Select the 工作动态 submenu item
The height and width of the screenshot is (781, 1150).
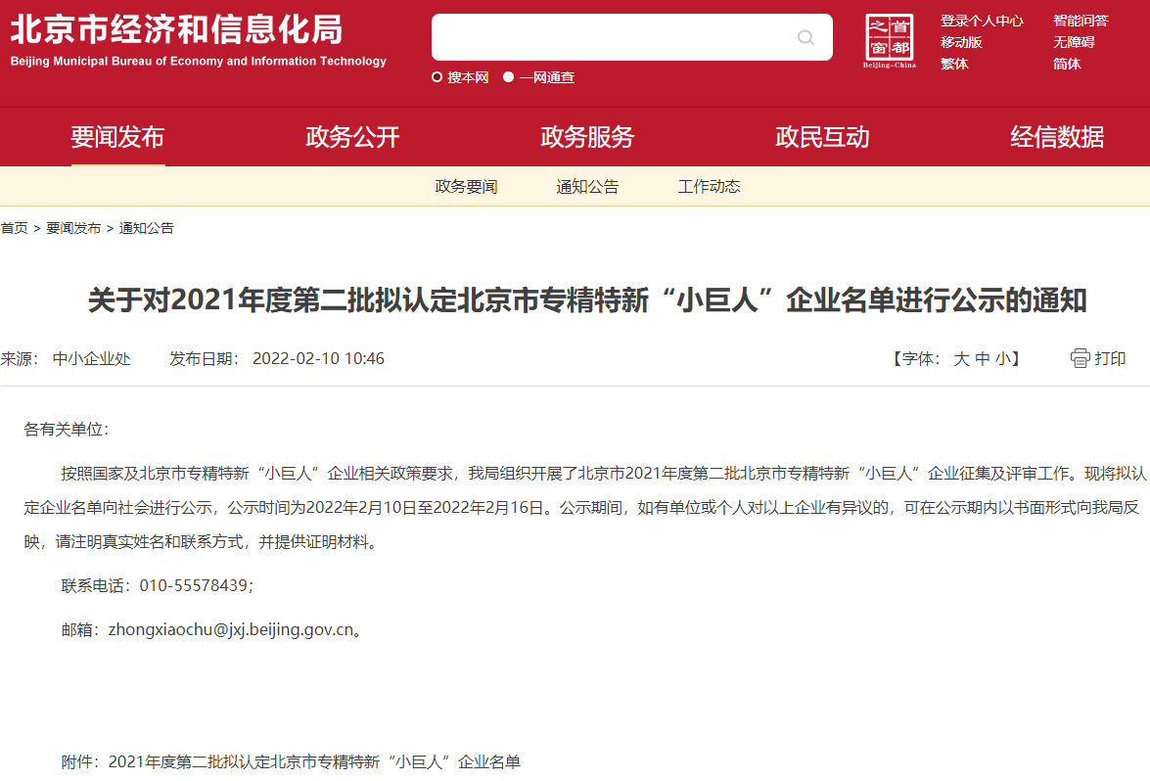[x=709, y=187]
